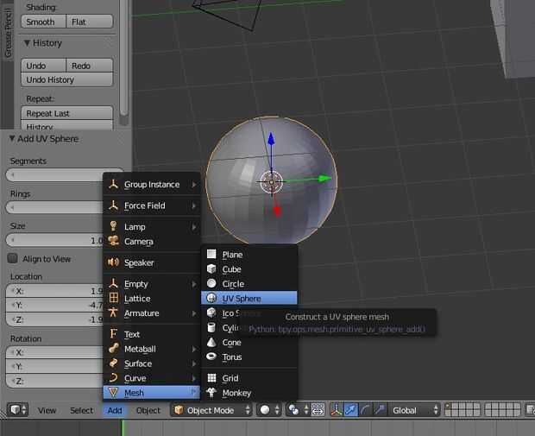Click the Undo button
535x436 pixels.
coord(44,66)
